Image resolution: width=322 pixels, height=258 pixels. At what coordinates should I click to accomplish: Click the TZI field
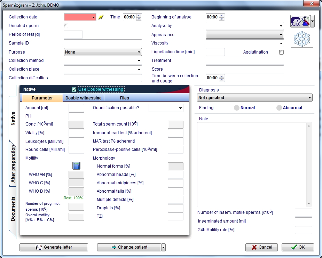click(x=175, y=216)
